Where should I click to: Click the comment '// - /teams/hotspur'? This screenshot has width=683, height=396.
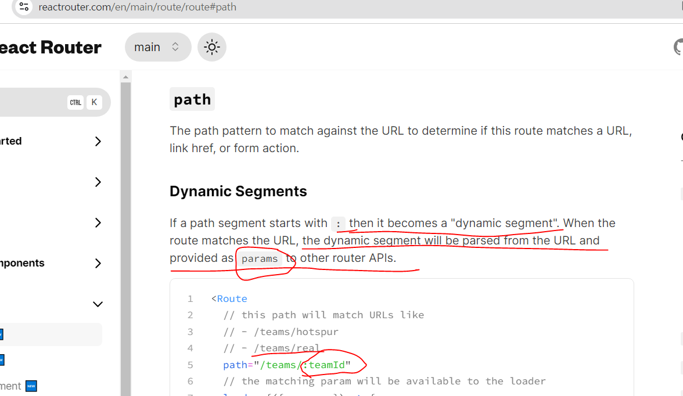(281, 332)
